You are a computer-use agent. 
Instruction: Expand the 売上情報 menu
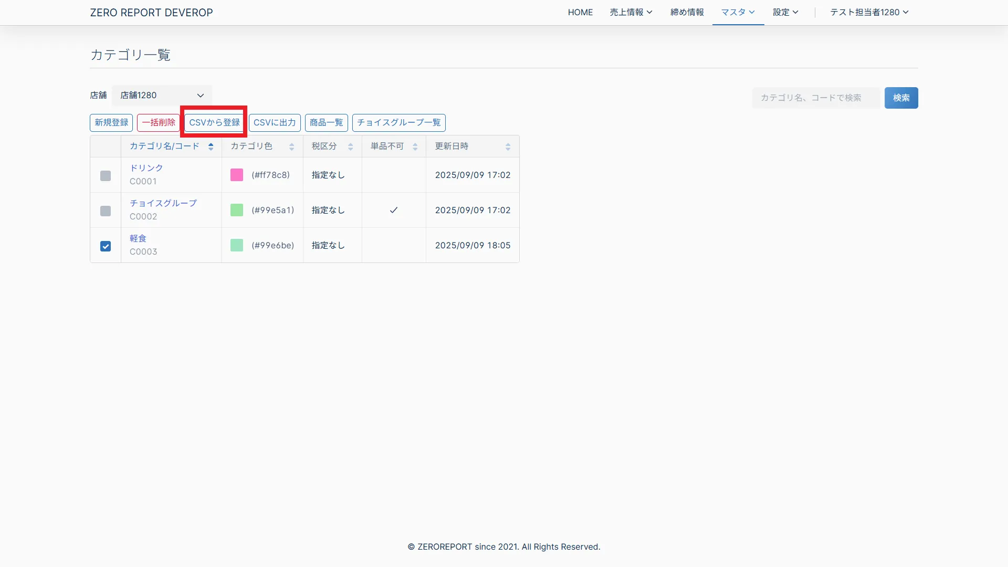click(x=631, y=12)
